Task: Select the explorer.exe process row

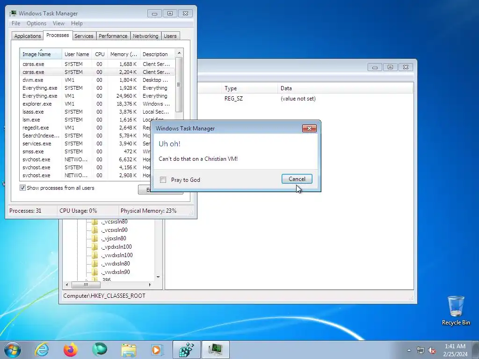Action: tap(97, 104)
